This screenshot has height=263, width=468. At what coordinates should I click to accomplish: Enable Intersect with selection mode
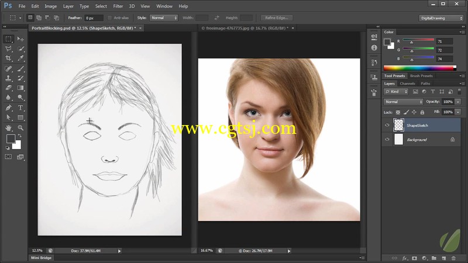click(x=56, y=18)
